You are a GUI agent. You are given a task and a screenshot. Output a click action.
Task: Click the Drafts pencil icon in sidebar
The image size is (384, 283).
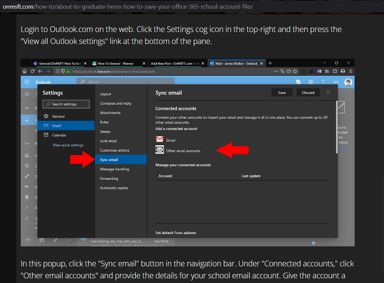coord(27,176)
